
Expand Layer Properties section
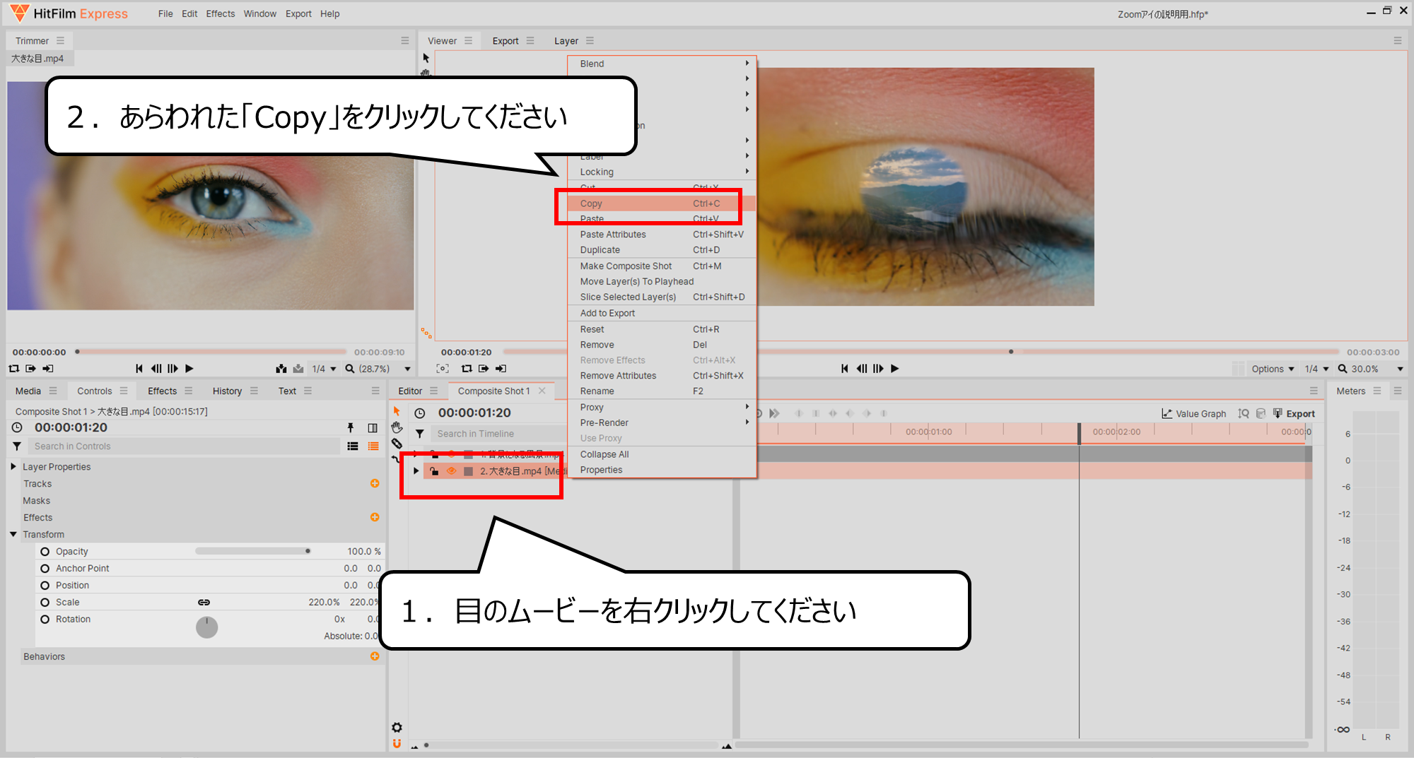13,467
